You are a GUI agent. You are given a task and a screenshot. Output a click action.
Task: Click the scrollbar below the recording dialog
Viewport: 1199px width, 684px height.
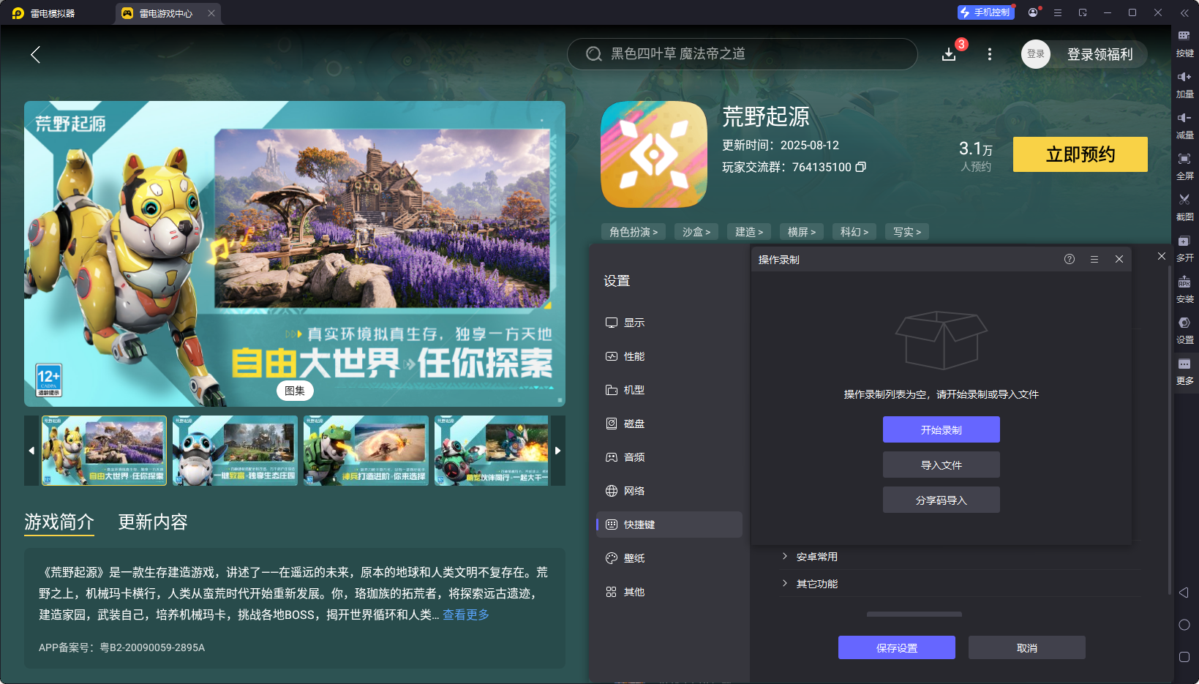point(914,615)
